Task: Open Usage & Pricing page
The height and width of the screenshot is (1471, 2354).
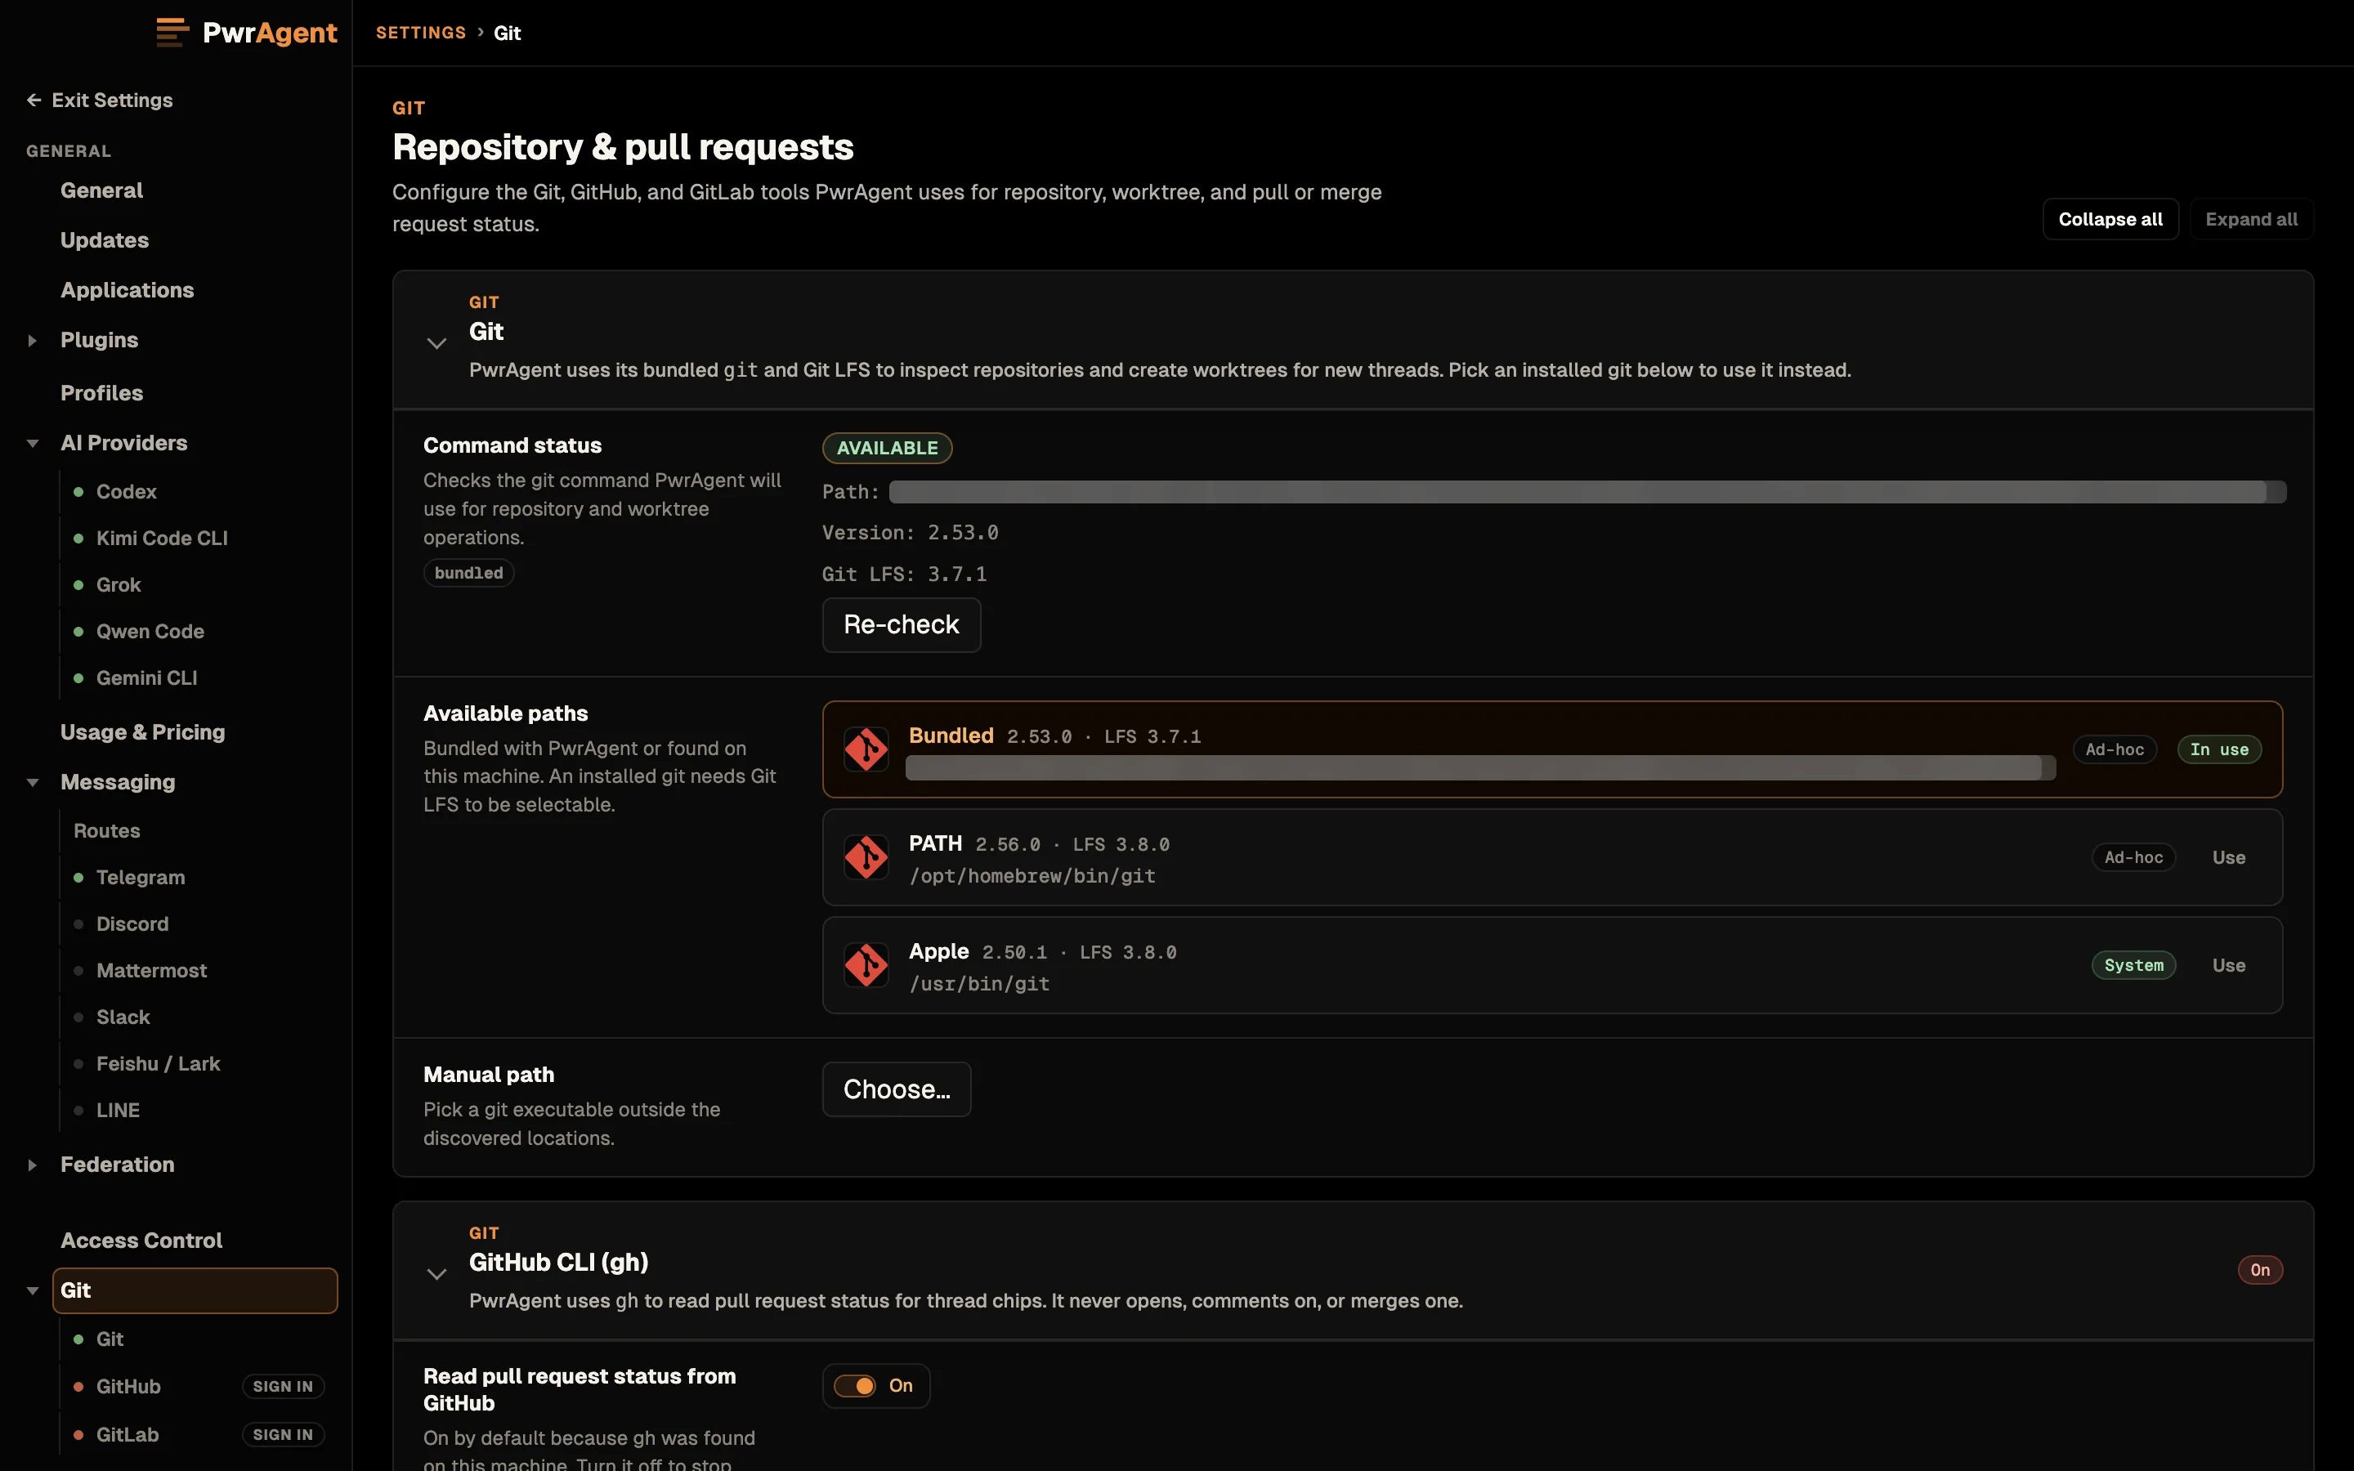Action: pos(142,731)
